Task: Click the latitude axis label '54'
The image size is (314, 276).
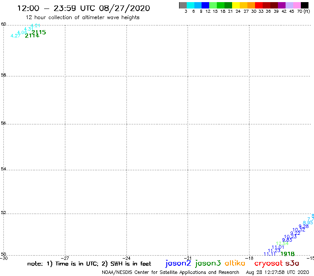Action: [x=3, y=169]
